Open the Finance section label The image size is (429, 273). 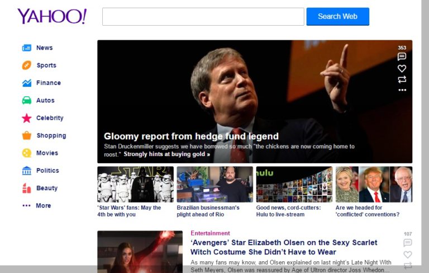click(49, 83)
